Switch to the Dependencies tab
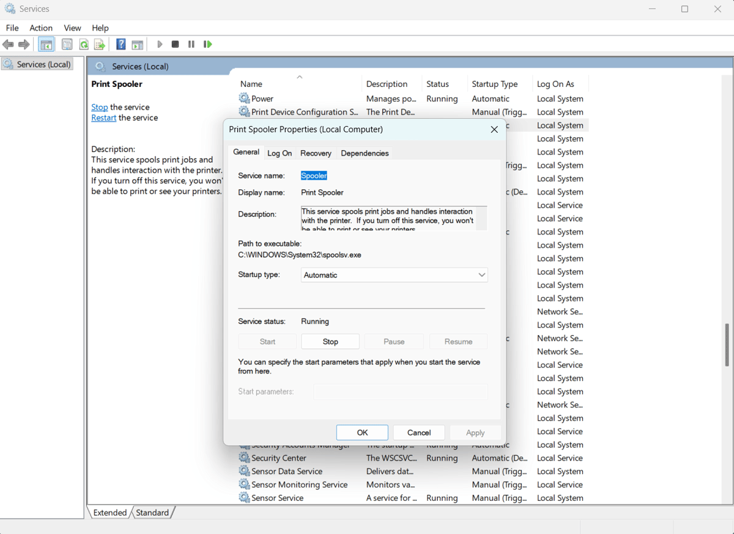This screenshot has width=734, height=534. 365,153
